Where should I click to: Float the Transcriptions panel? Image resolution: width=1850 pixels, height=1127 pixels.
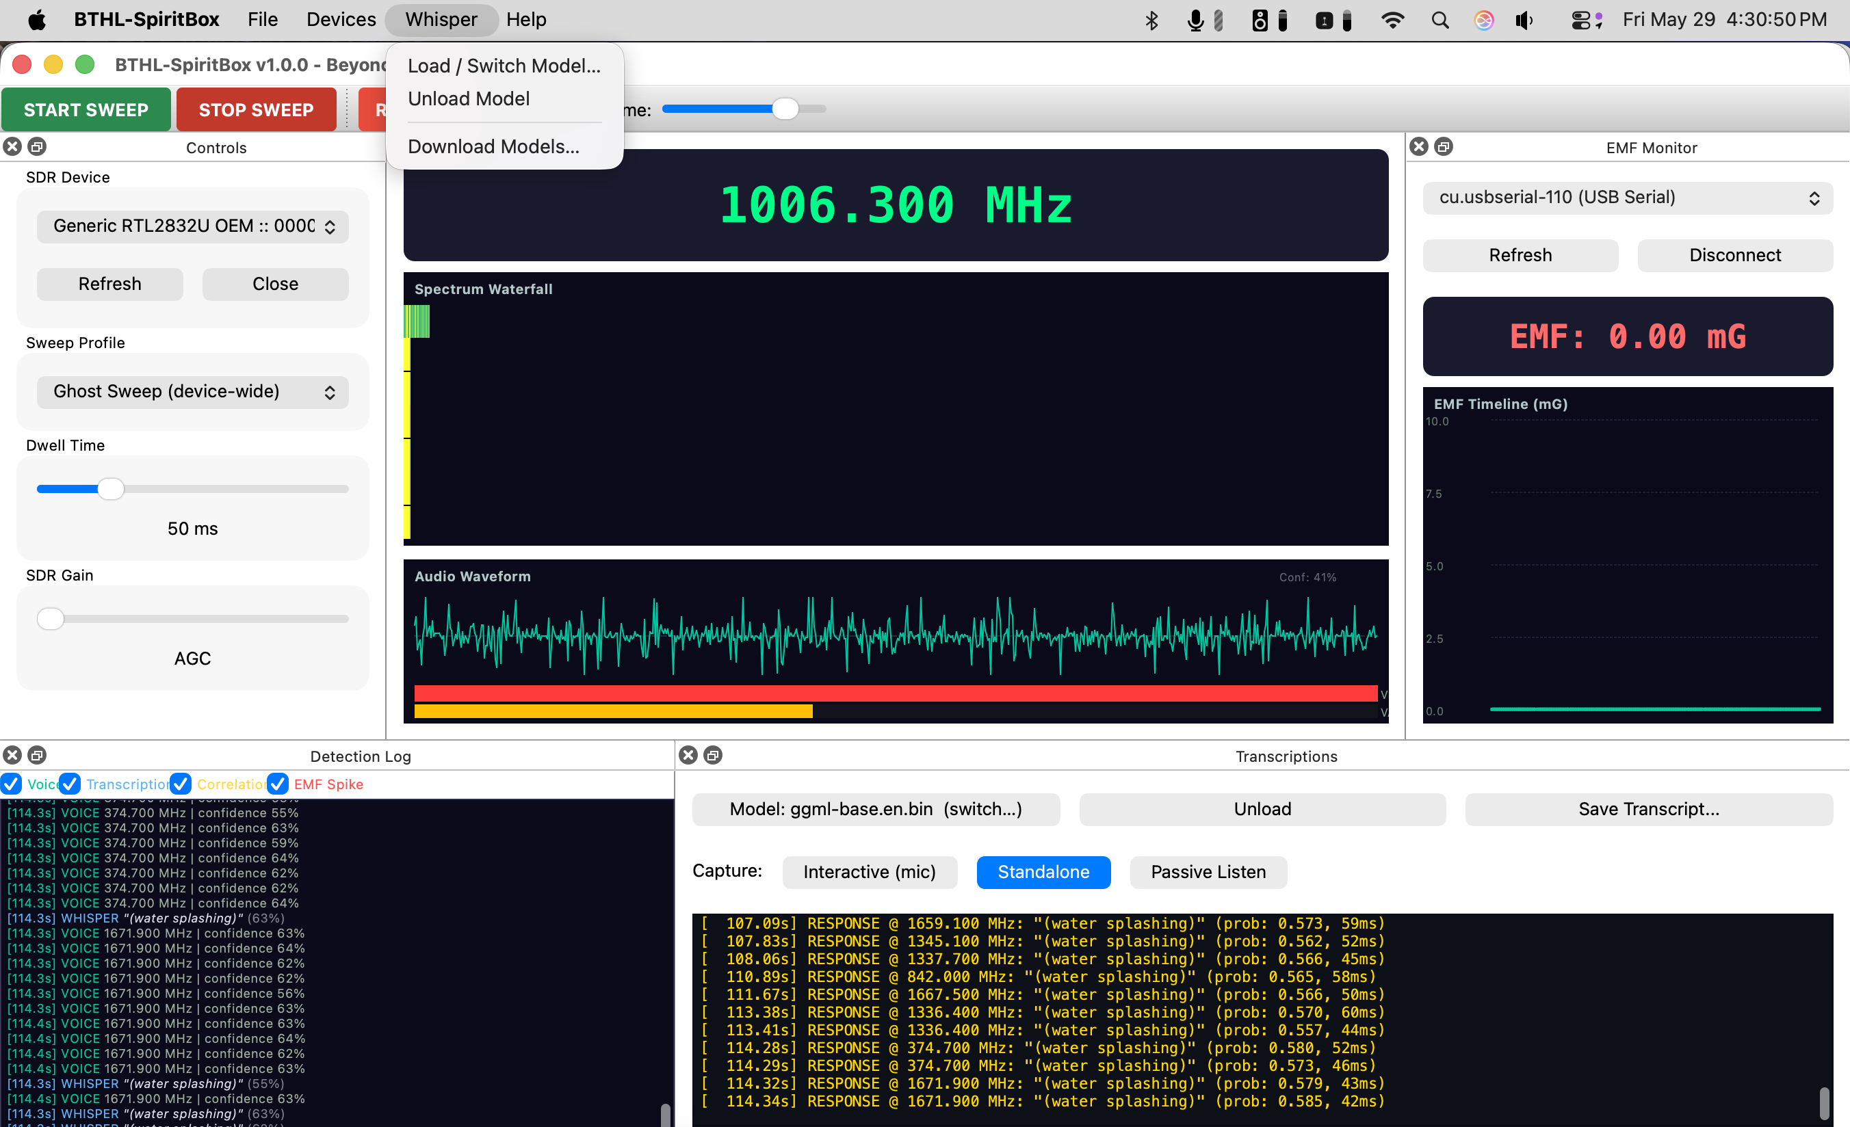(x=712, y=755)
